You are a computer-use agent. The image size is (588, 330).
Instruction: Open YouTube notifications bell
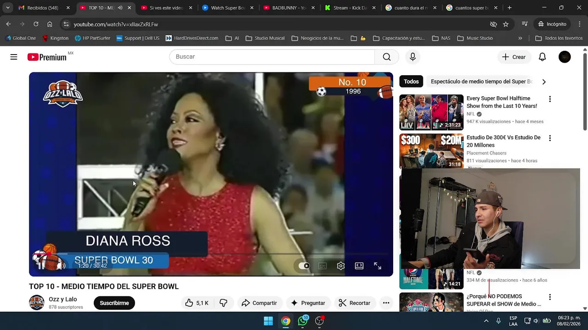tap(543, 57)
